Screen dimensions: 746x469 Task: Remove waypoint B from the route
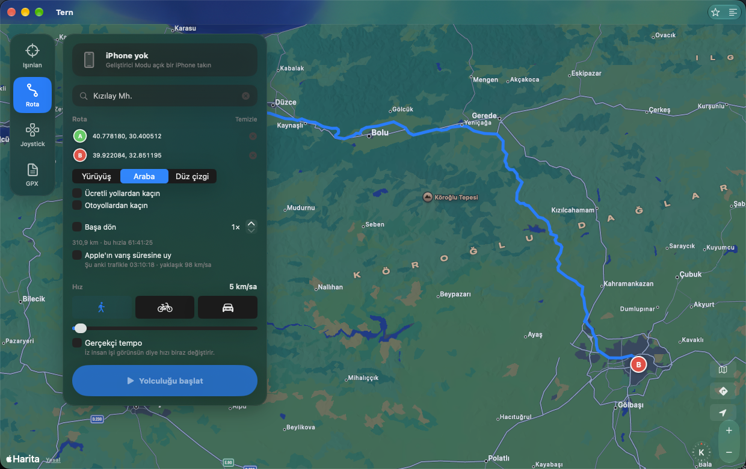point(253,155)
